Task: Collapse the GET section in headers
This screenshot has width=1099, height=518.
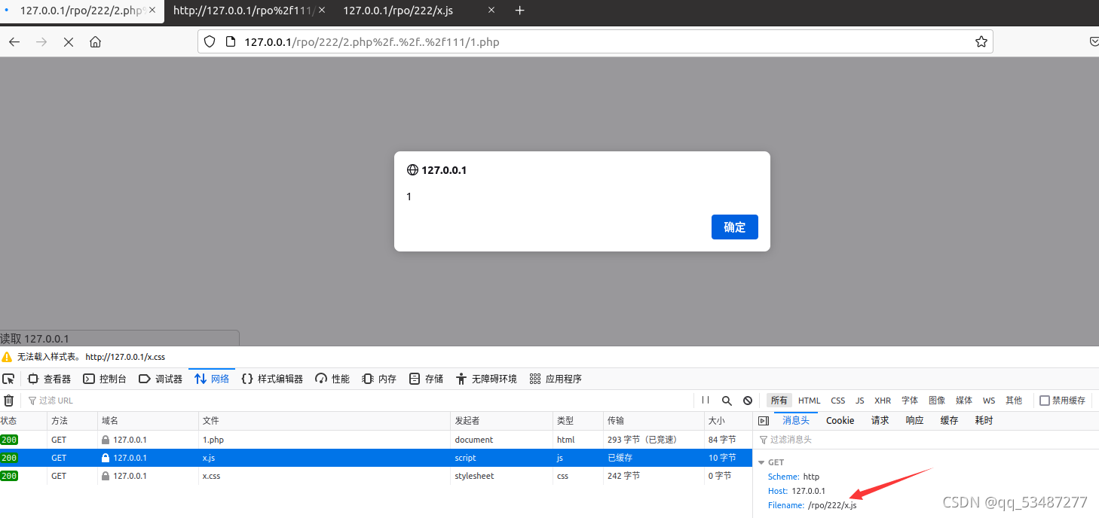Action: click(x=761, y=462)
